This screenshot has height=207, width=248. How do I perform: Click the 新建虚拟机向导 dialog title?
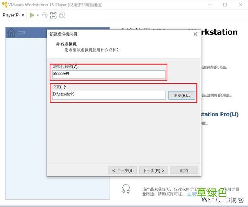(x=63, y=34)
